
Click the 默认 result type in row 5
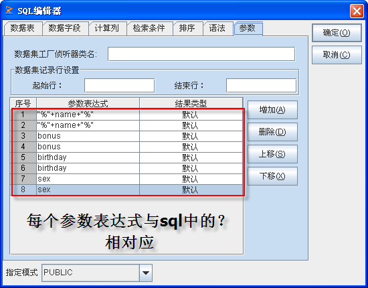pos(191,157)
